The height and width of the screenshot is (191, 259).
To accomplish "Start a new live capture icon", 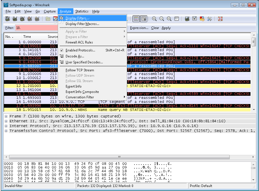I will pyautogui.click(x=22, y=19).
